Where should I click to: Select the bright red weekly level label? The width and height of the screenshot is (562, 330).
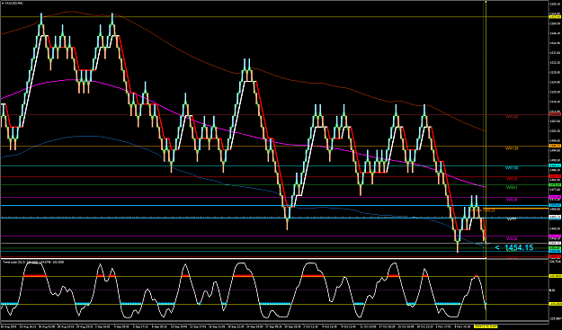tap(512, 179)
